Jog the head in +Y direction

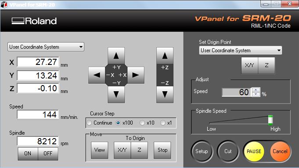point(116,56)
